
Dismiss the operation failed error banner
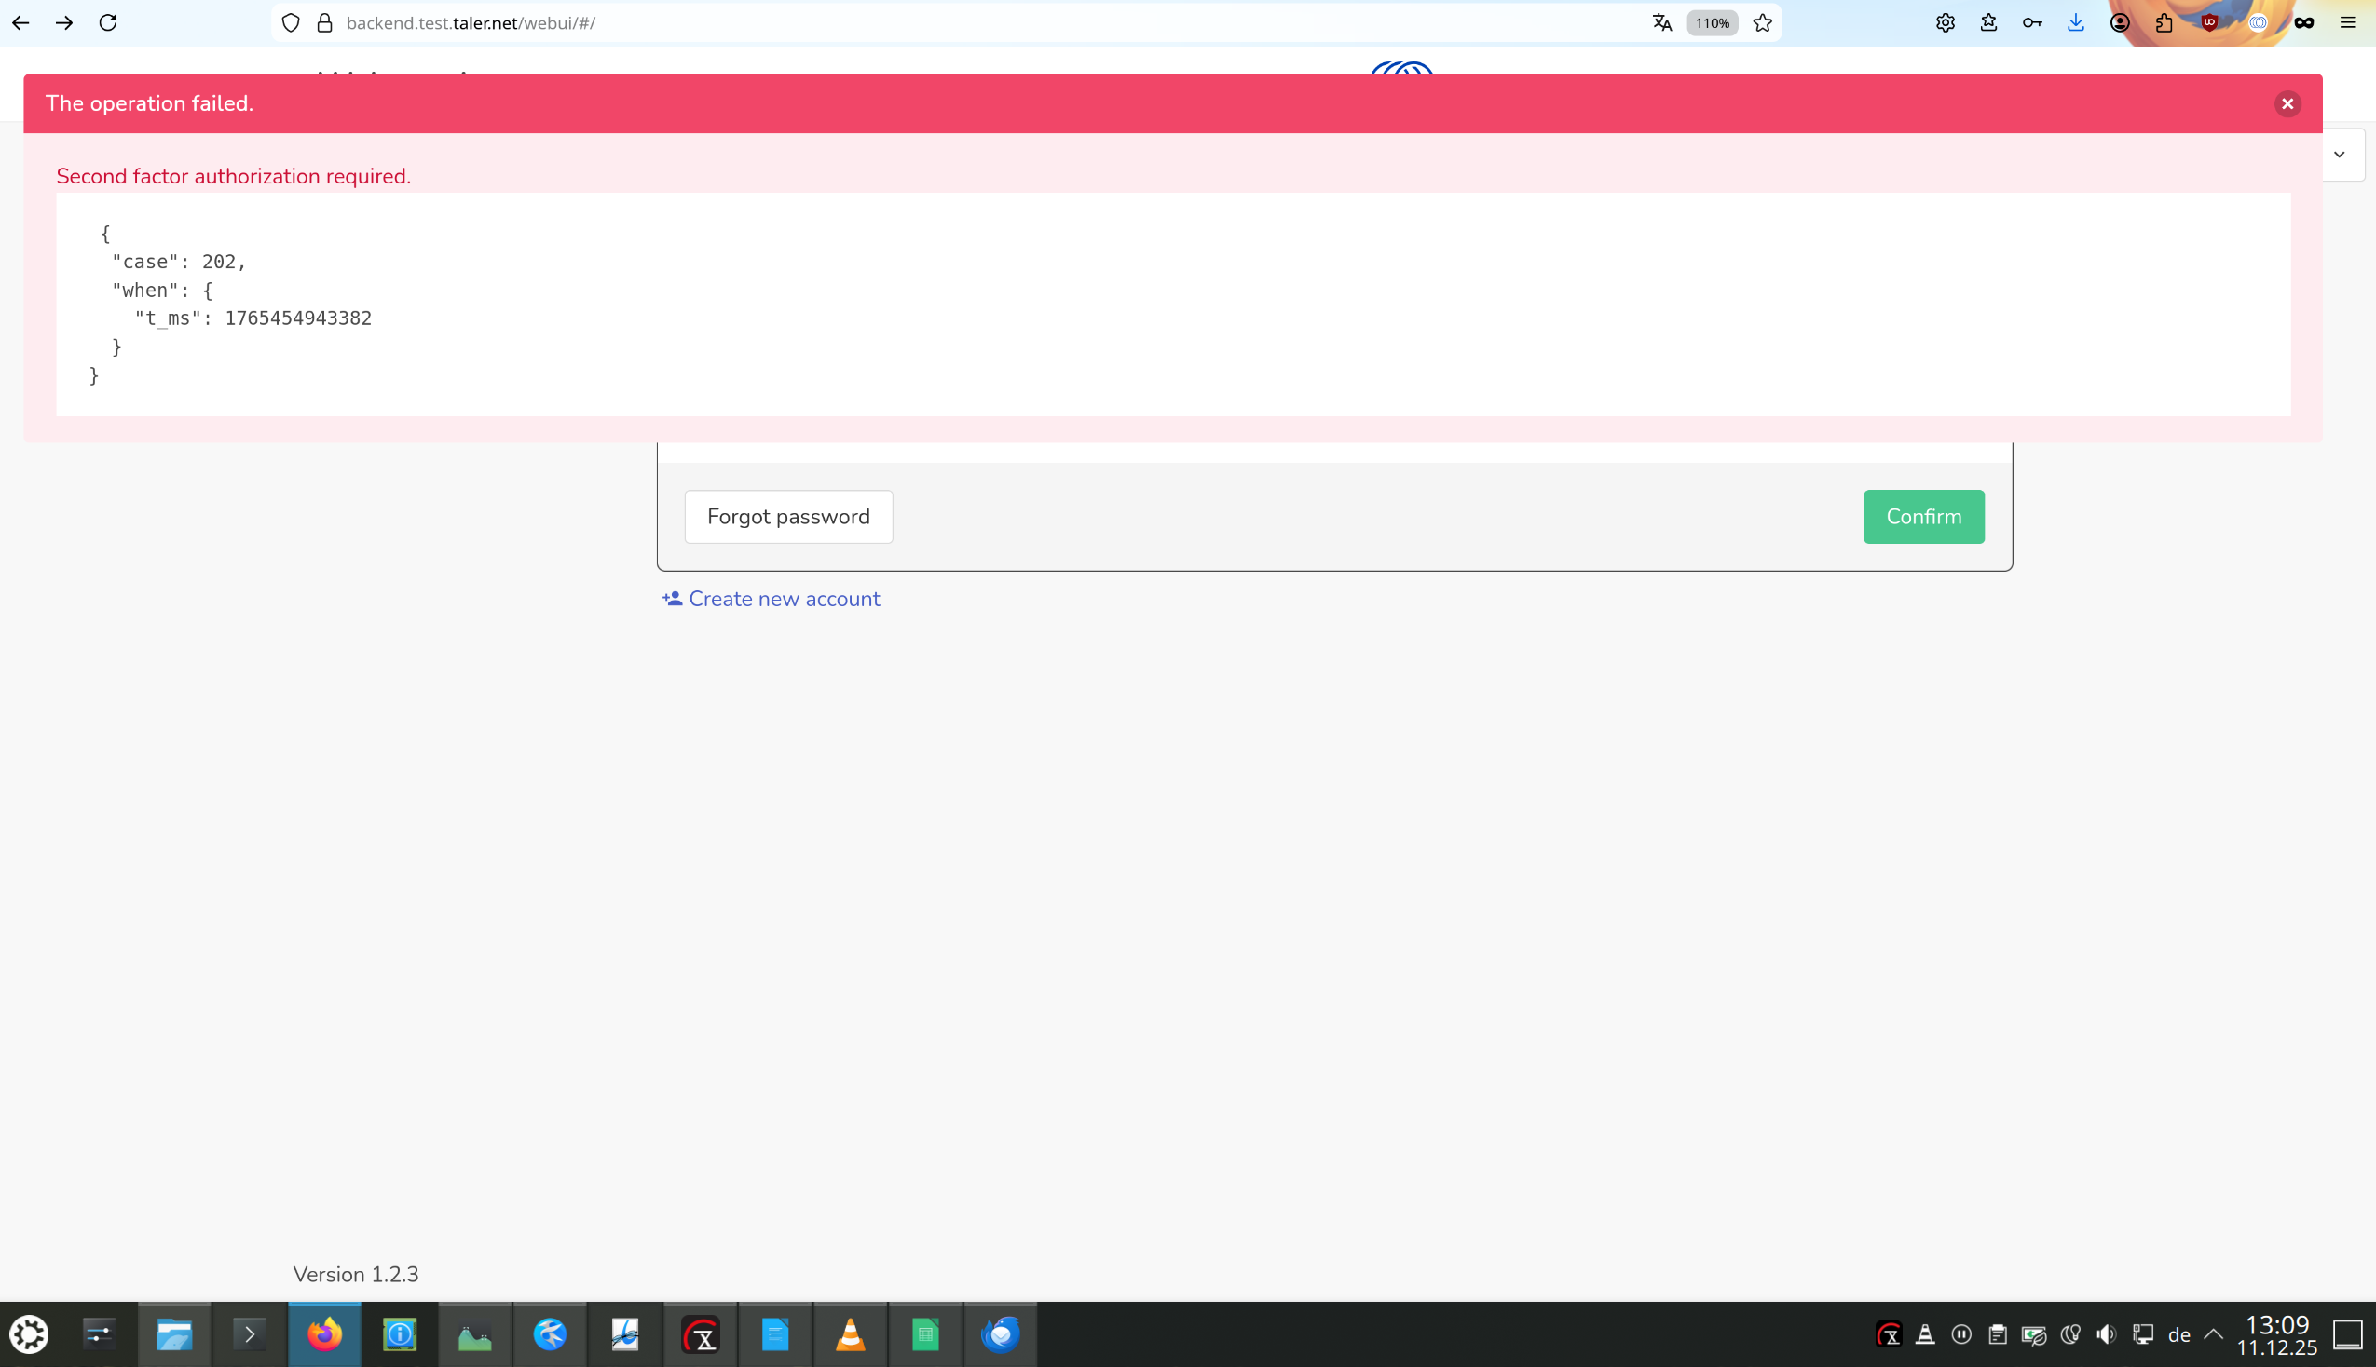tap(2287, 103)
